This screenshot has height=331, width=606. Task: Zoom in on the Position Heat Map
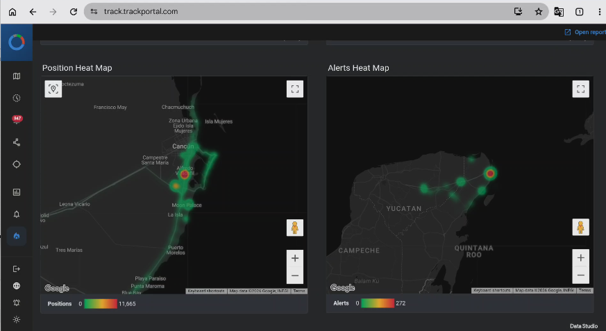tap(295, 258)
